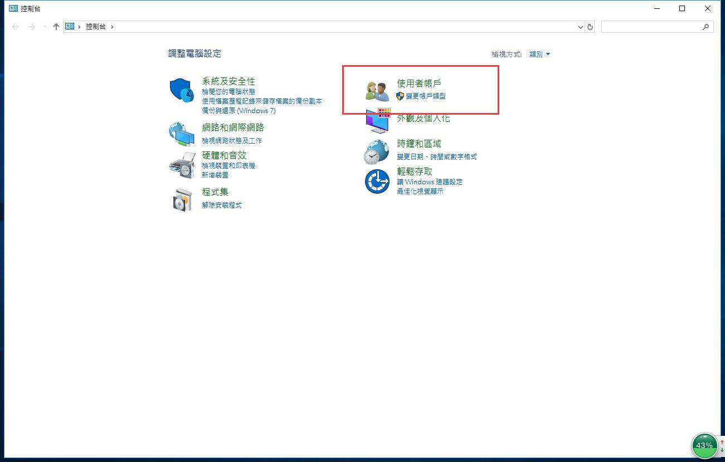This screenshot has width=725, height=462.
Task: Click the Up one level arrow
Action: pos(56,27)
